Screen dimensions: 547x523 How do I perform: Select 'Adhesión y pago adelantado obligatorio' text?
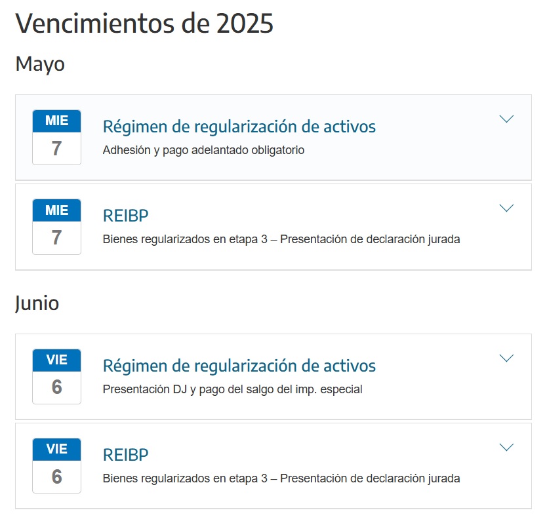coord(203,150)
